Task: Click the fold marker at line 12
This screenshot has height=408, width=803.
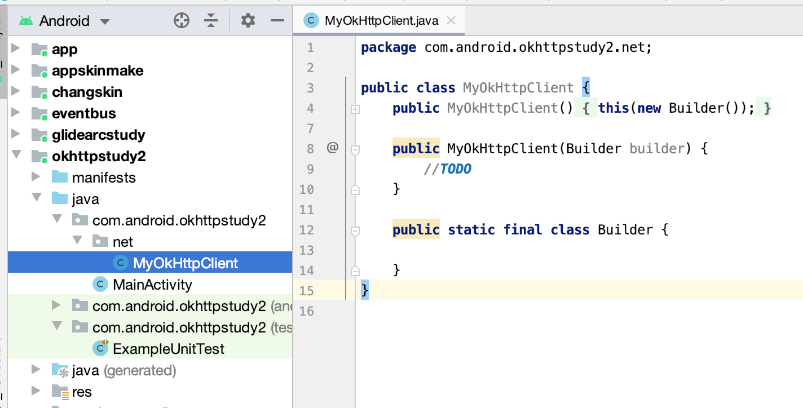Action: coord(355,231)
